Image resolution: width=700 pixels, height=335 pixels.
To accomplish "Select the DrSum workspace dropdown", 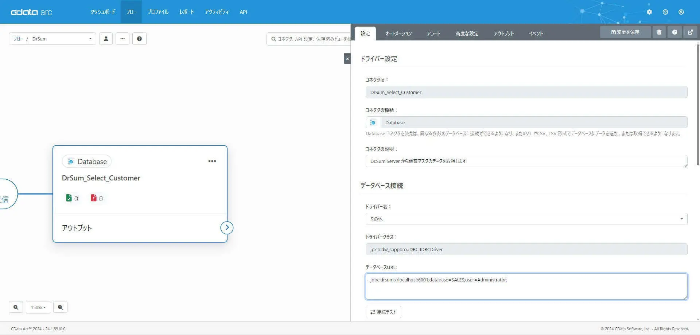I will tap(52, 39).
